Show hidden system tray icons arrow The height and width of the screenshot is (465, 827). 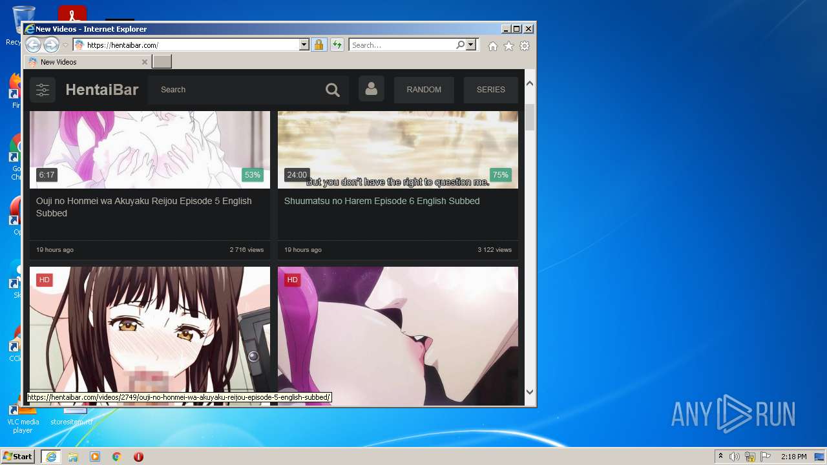click(x=720, y=457)
